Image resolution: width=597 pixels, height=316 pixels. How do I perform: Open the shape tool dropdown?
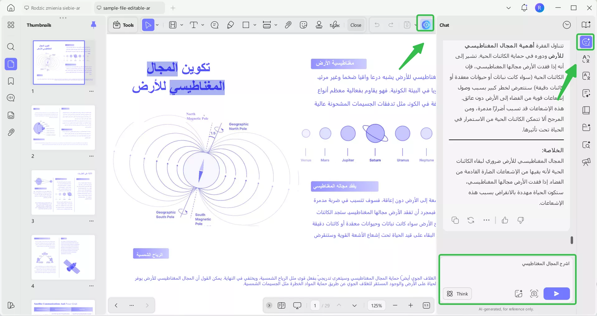[x=254, y=25]
